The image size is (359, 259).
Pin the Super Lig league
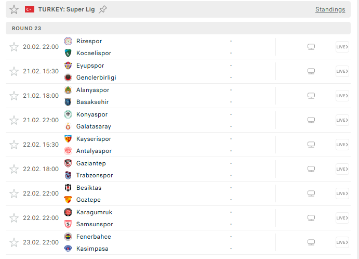coord(103,9)
